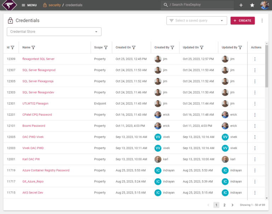Viewport: 272px width, 214px height.
Task: Open AKS Secret Dev credential
Action: click(x=33, y=192)
